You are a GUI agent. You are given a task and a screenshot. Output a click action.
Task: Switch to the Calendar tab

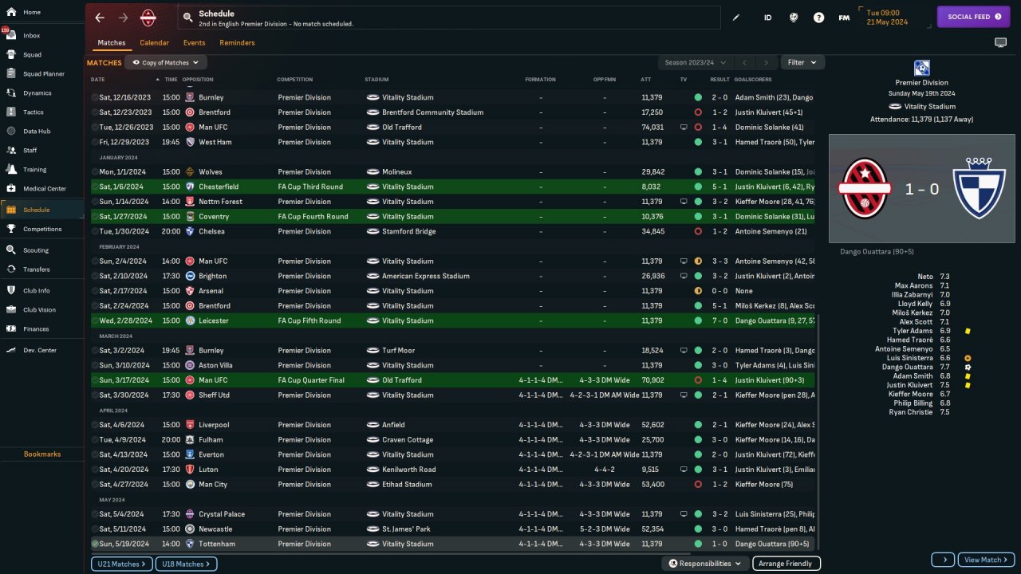click(154, 43)
